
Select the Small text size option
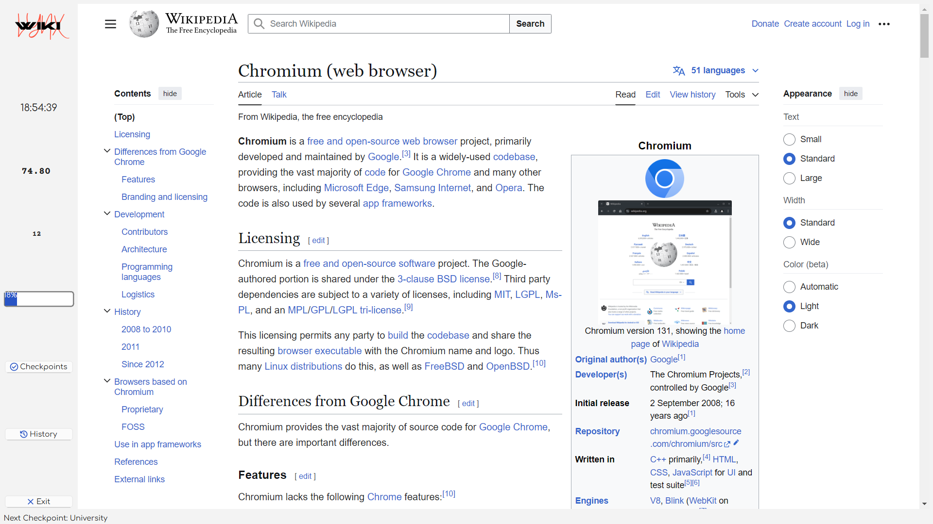789,140
